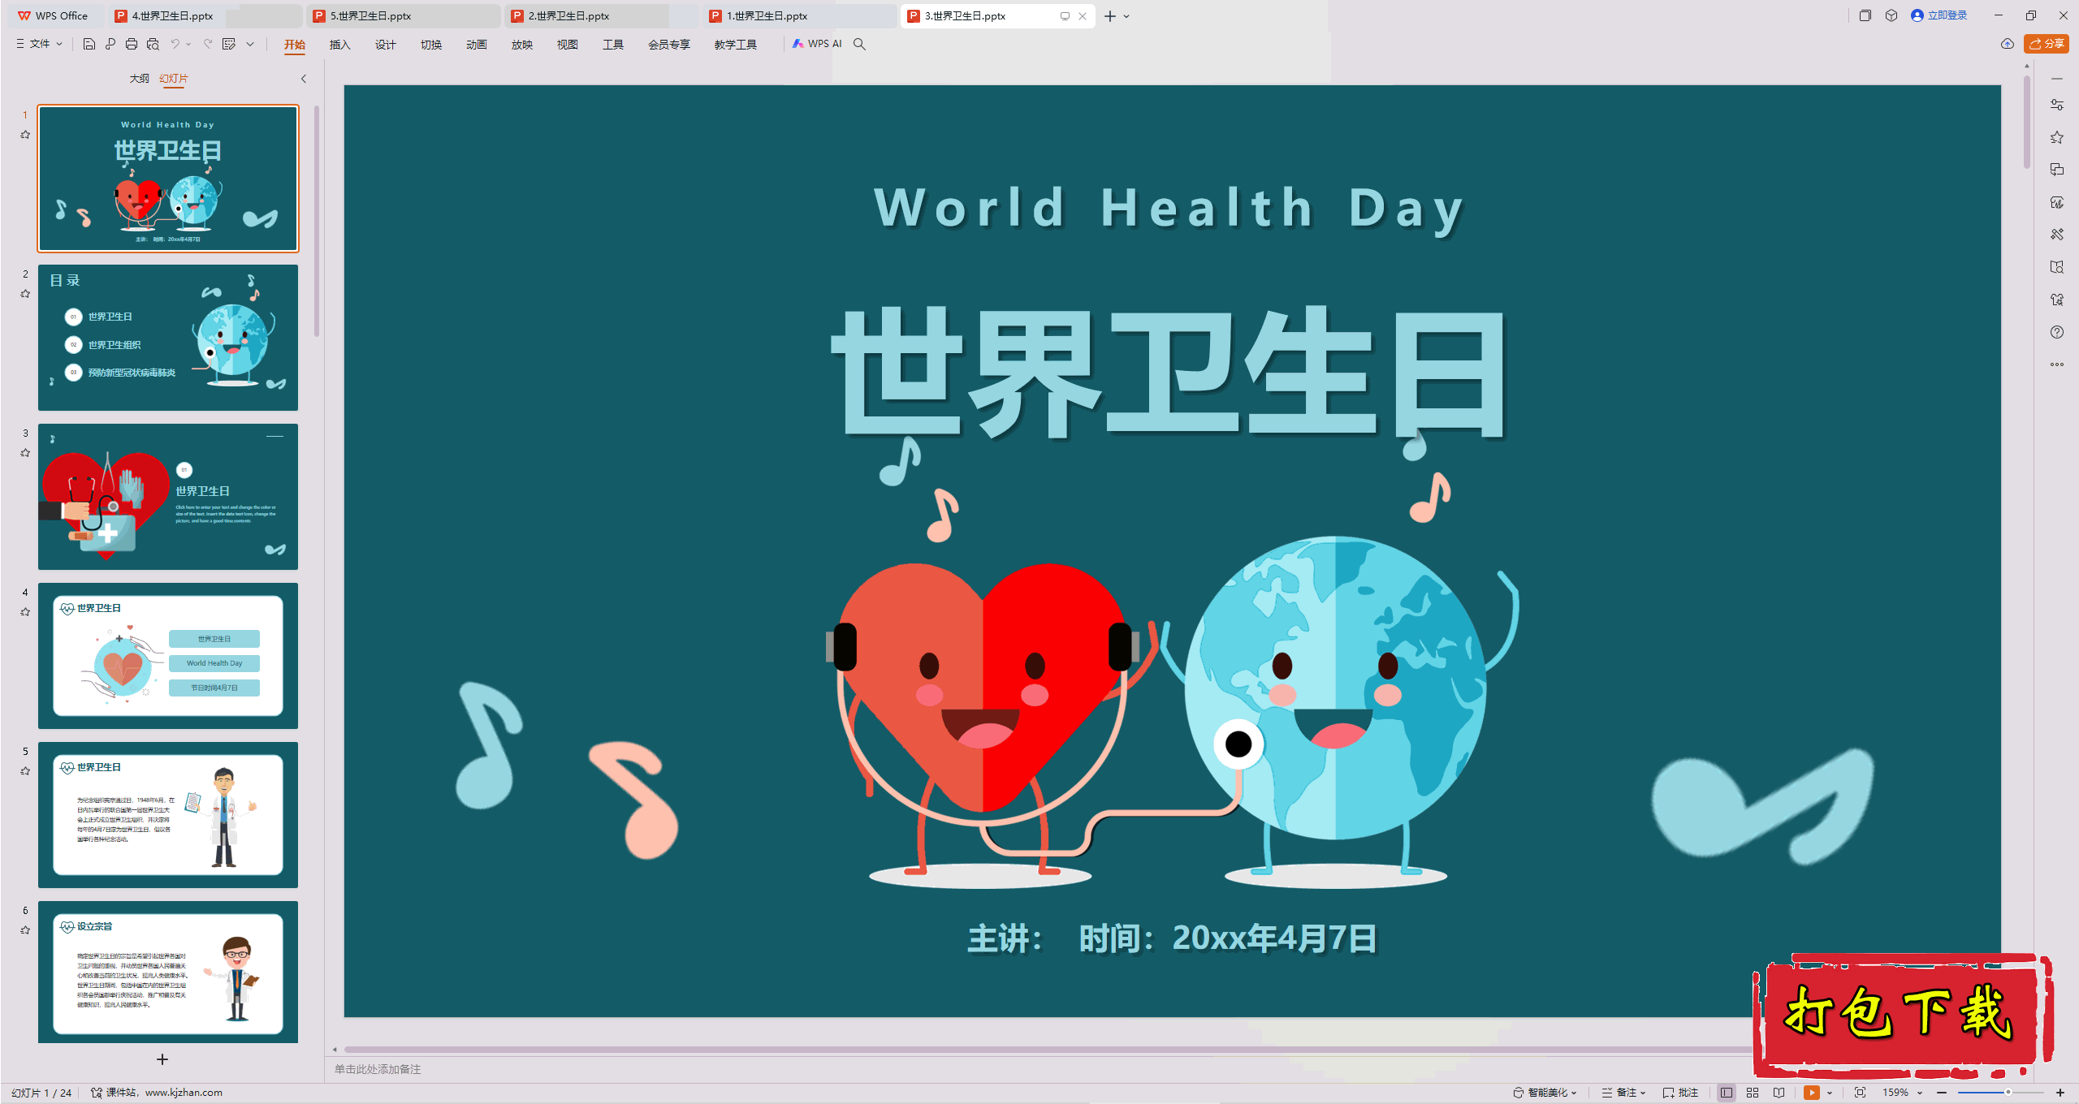Open the animation star icon in sidebar
The image size is (2079, 1104).
pos(2056,137)
